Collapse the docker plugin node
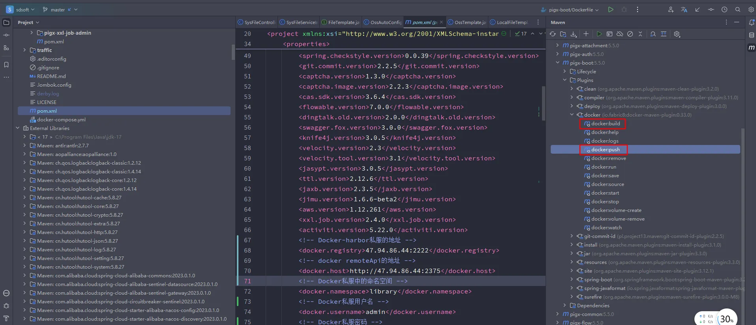This screenshot has height=325, width=756. 572,115
